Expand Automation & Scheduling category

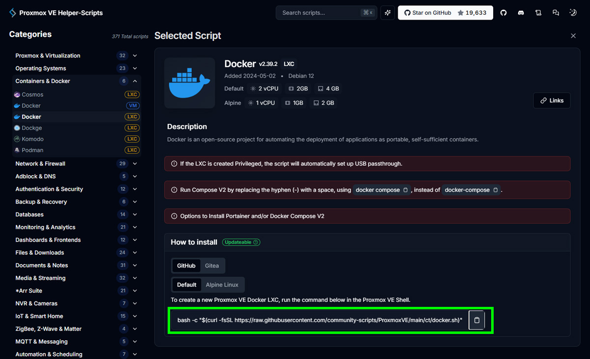tap(77, 354)
